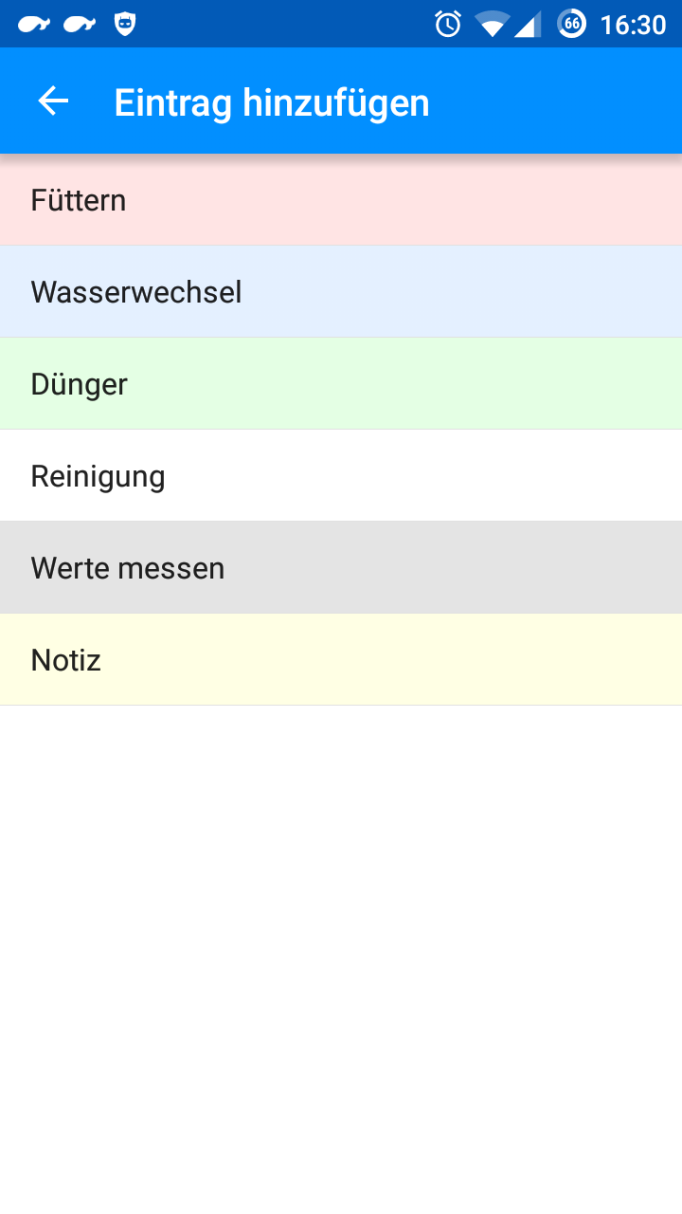682x1214 pixels.
Task: Open the Reinigung entry type
Action: 341,476
